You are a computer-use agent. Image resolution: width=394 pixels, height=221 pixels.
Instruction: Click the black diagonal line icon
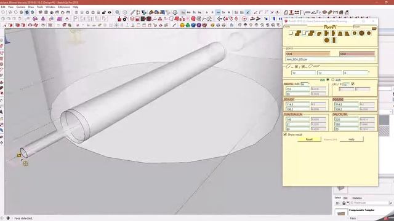174,25
